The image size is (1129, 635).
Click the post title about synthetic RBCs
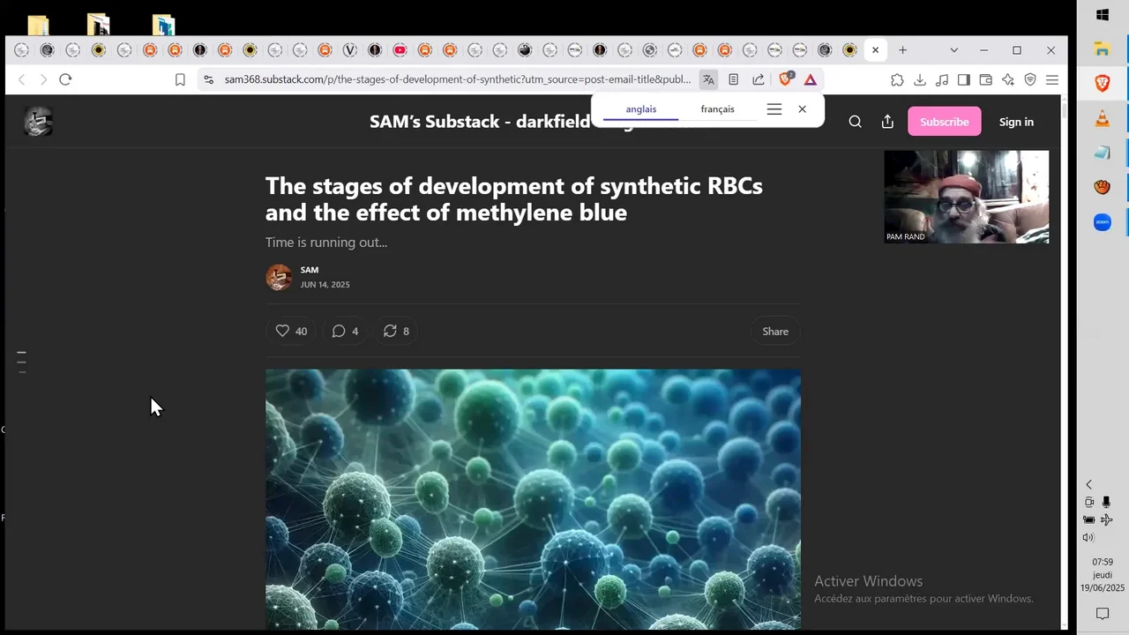514,198
